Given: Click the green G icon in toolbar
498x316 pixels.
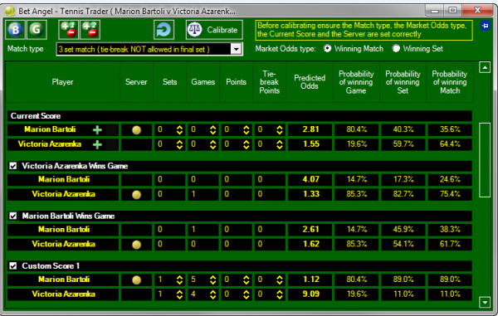Looking at the screenshot, I should pos(37,30).
